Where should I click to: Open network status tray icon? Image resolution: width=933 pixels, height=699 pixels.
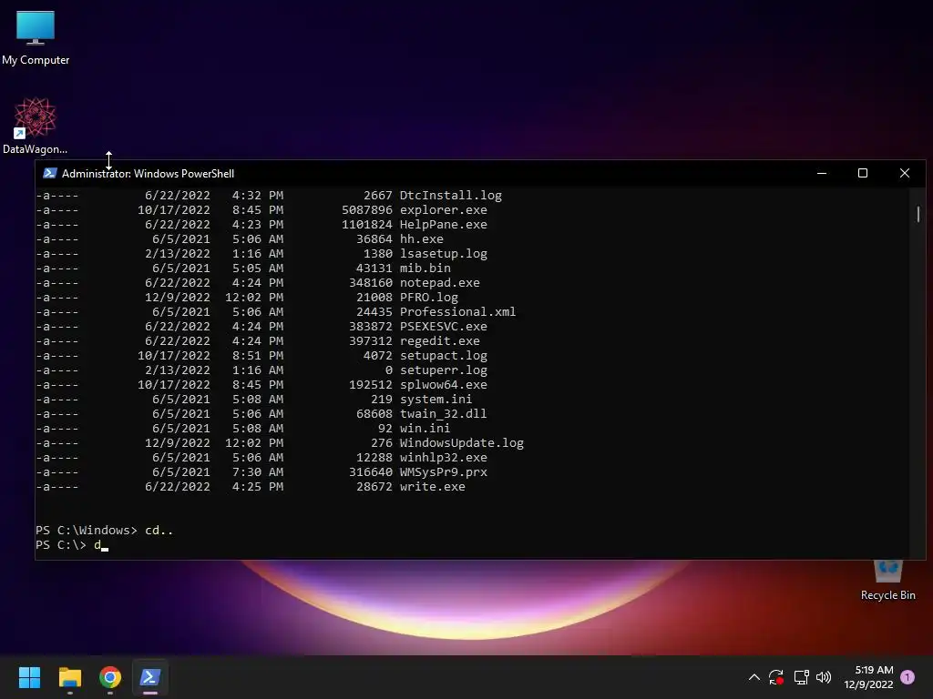click(801, 677)
